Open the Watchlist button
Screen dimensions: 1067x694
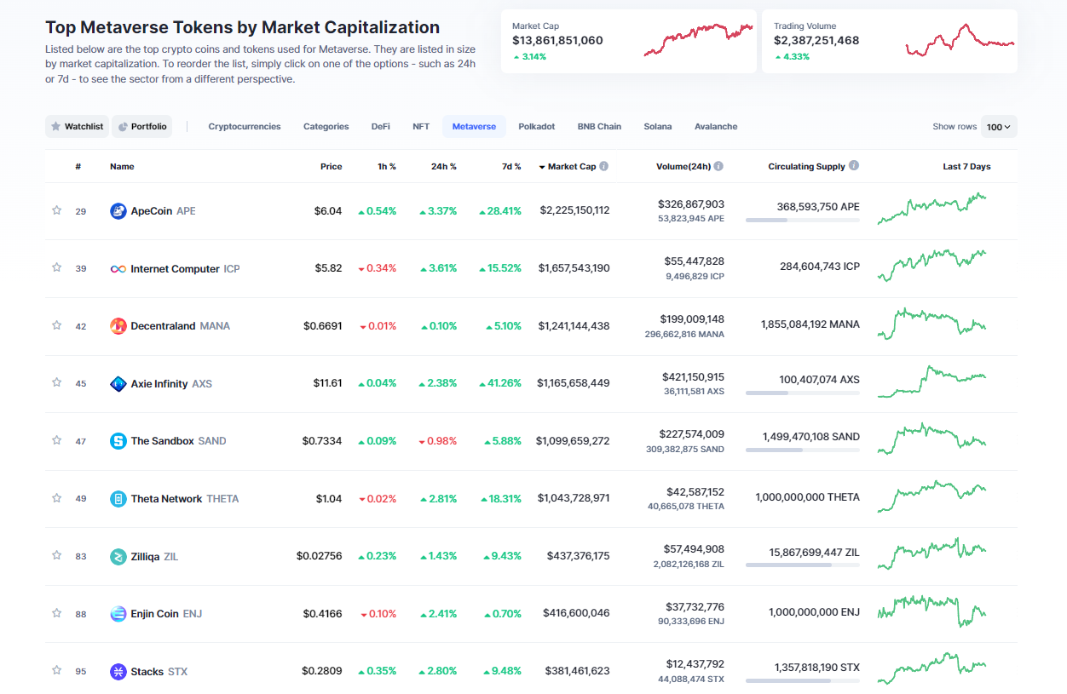coord(77,127)
